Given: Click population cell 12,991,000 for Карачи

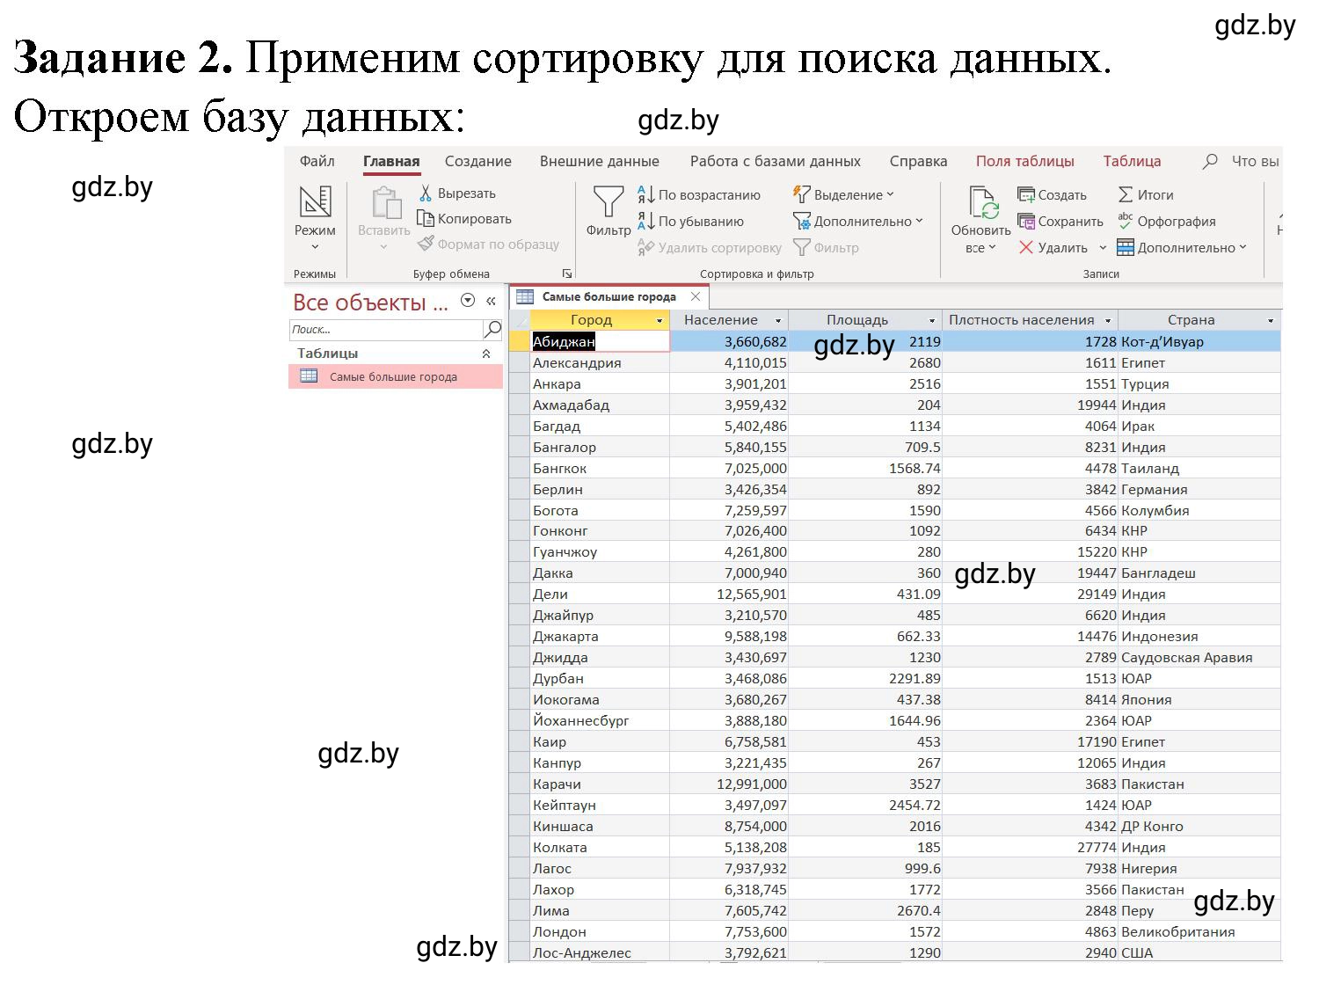Looking at the screenshot, I should [729, 784].
